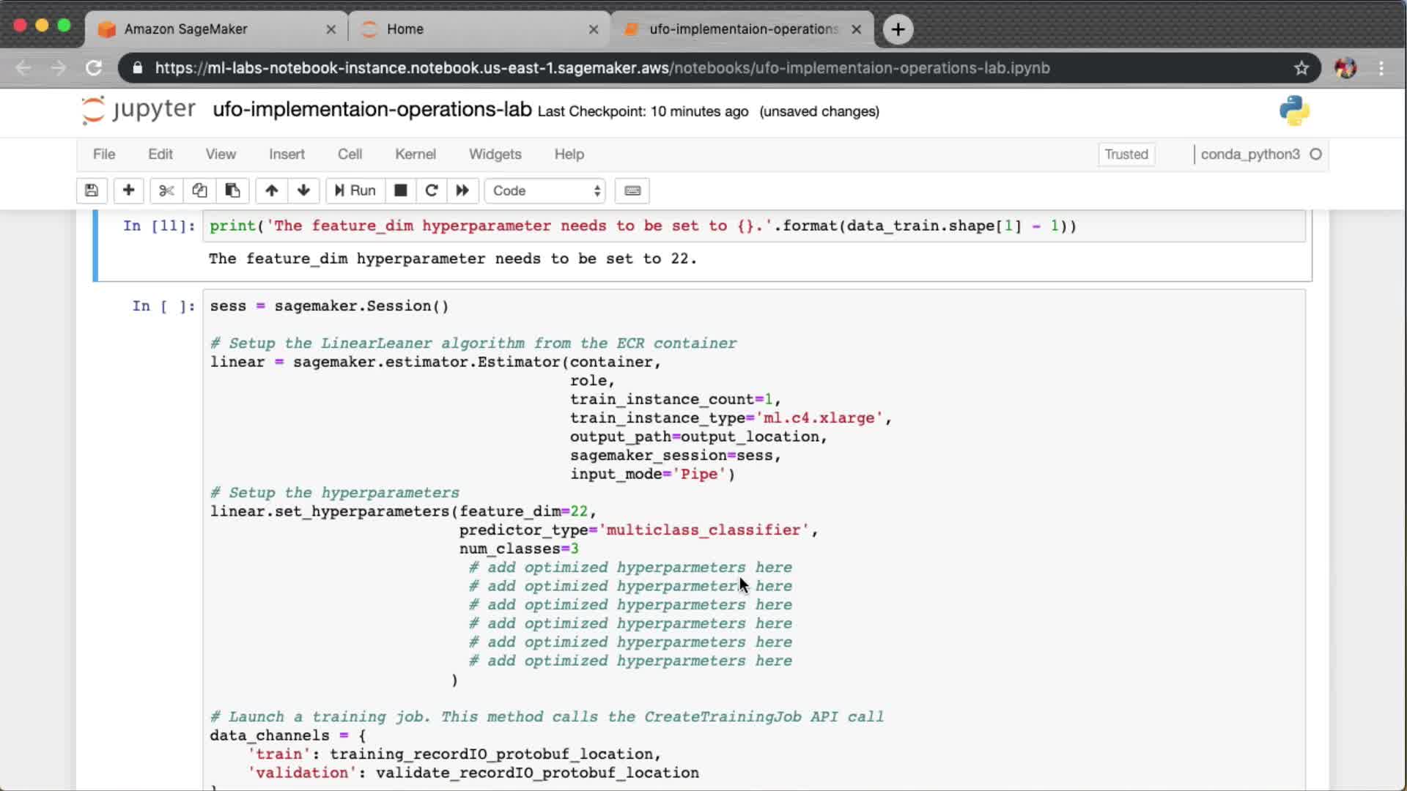Open the command palette keyboard icon
This screenshot has height=791, width=1407.
pos(632,190)
